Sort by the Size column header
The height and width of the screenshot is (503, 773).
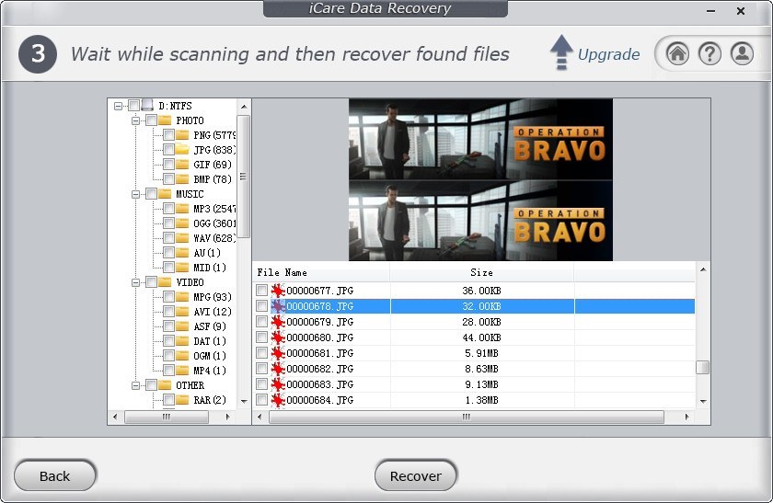(481, 272)
